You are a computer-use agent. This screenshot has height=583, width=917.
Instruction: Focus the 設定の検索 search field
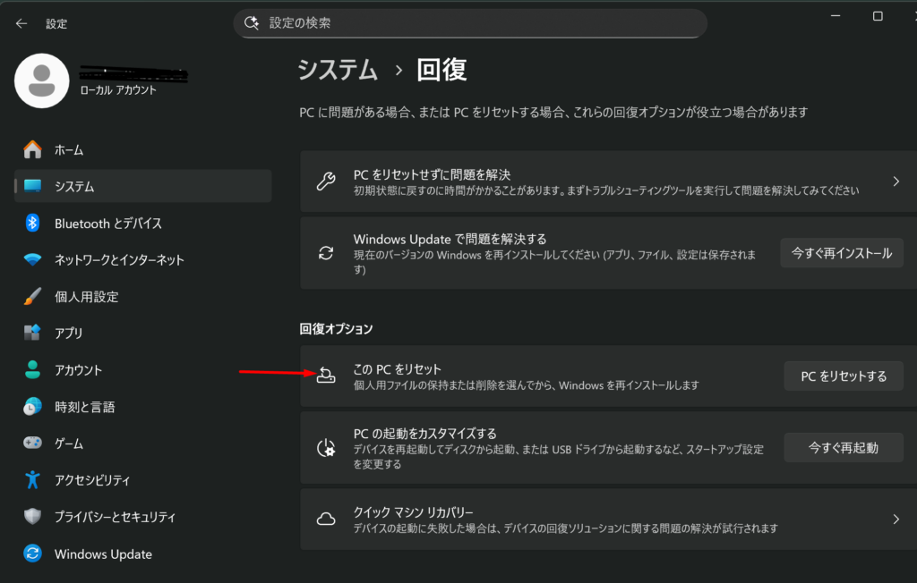coord(475,23)
